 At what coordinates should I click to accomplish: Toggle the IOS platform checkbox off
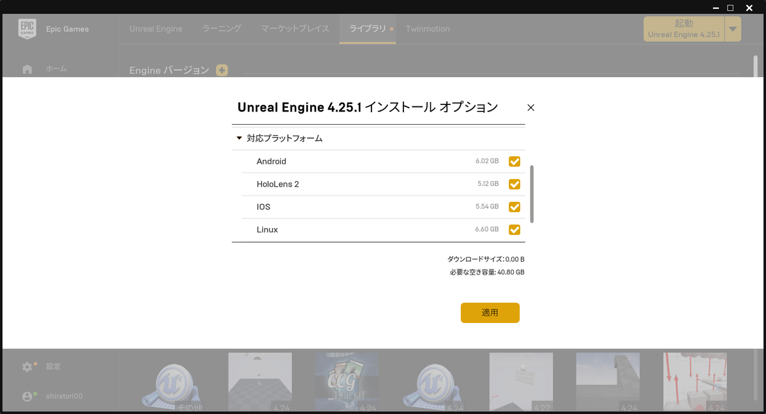pyautogui.click(x=514, y=207)
